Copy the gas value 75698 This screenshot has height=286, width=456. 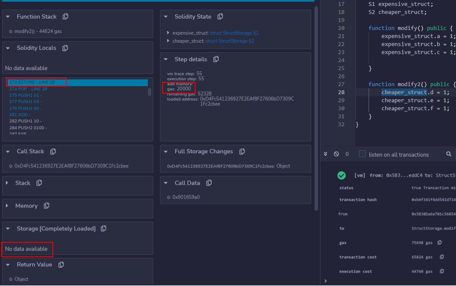click(x=440, y=243)
